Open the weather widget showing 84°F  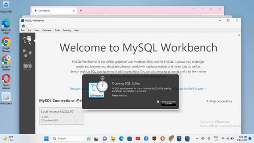coord(8,139)
